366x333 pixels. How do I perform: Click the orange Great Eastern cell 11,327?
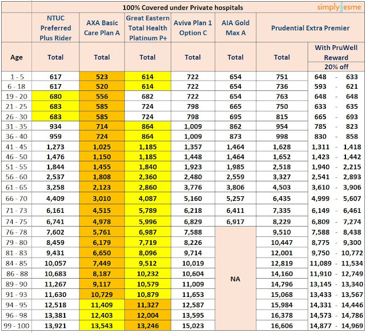pos(148,305)
